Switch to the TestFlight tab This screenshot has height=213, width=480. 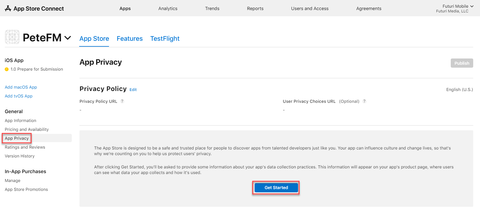tap(165, 39)
